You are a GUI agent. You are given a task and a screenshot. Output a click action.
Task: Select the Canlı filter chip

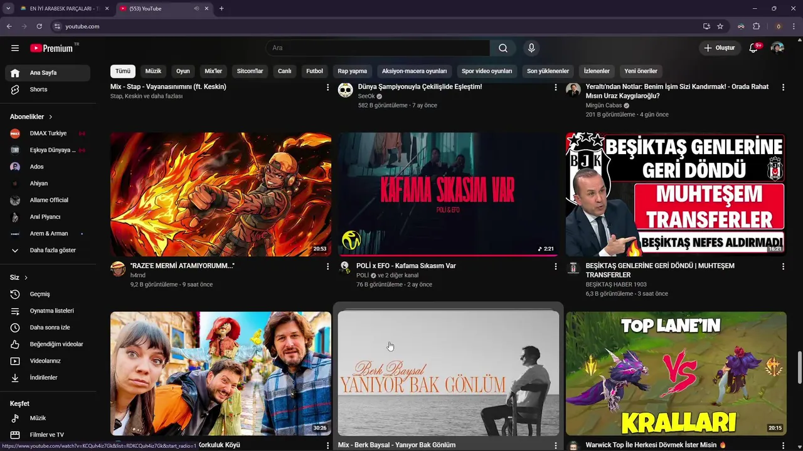285,71
